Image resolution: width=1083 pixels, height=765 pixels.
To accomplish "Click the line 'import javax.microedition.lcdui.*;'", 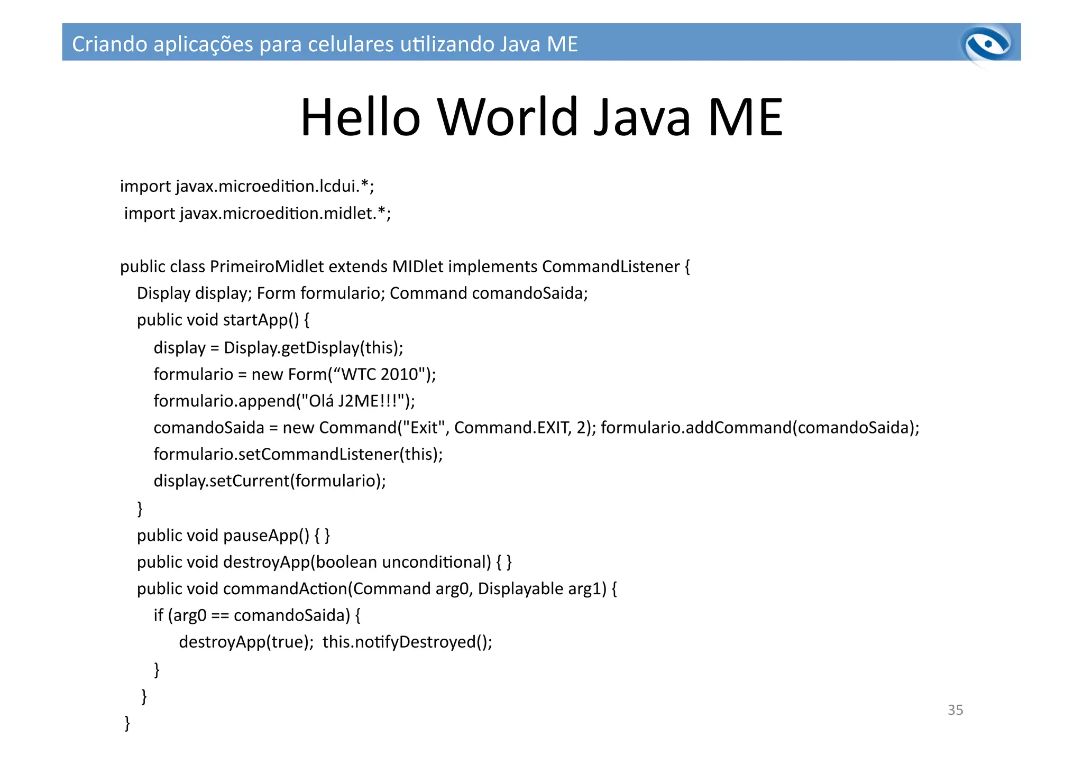I will point(247,186).
